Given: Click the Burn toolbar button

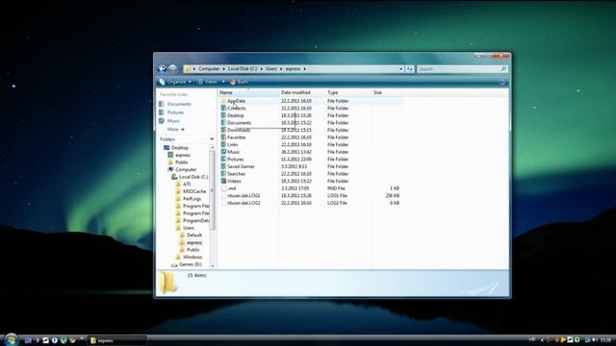Looking at the screenshot, I should point(239,82).
